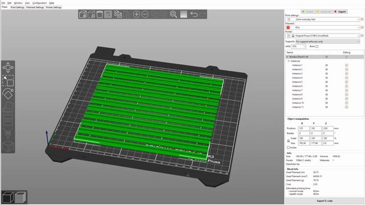Screen dimensions: 365x205
Task: Click the Size Y input field
Action: 315,143
